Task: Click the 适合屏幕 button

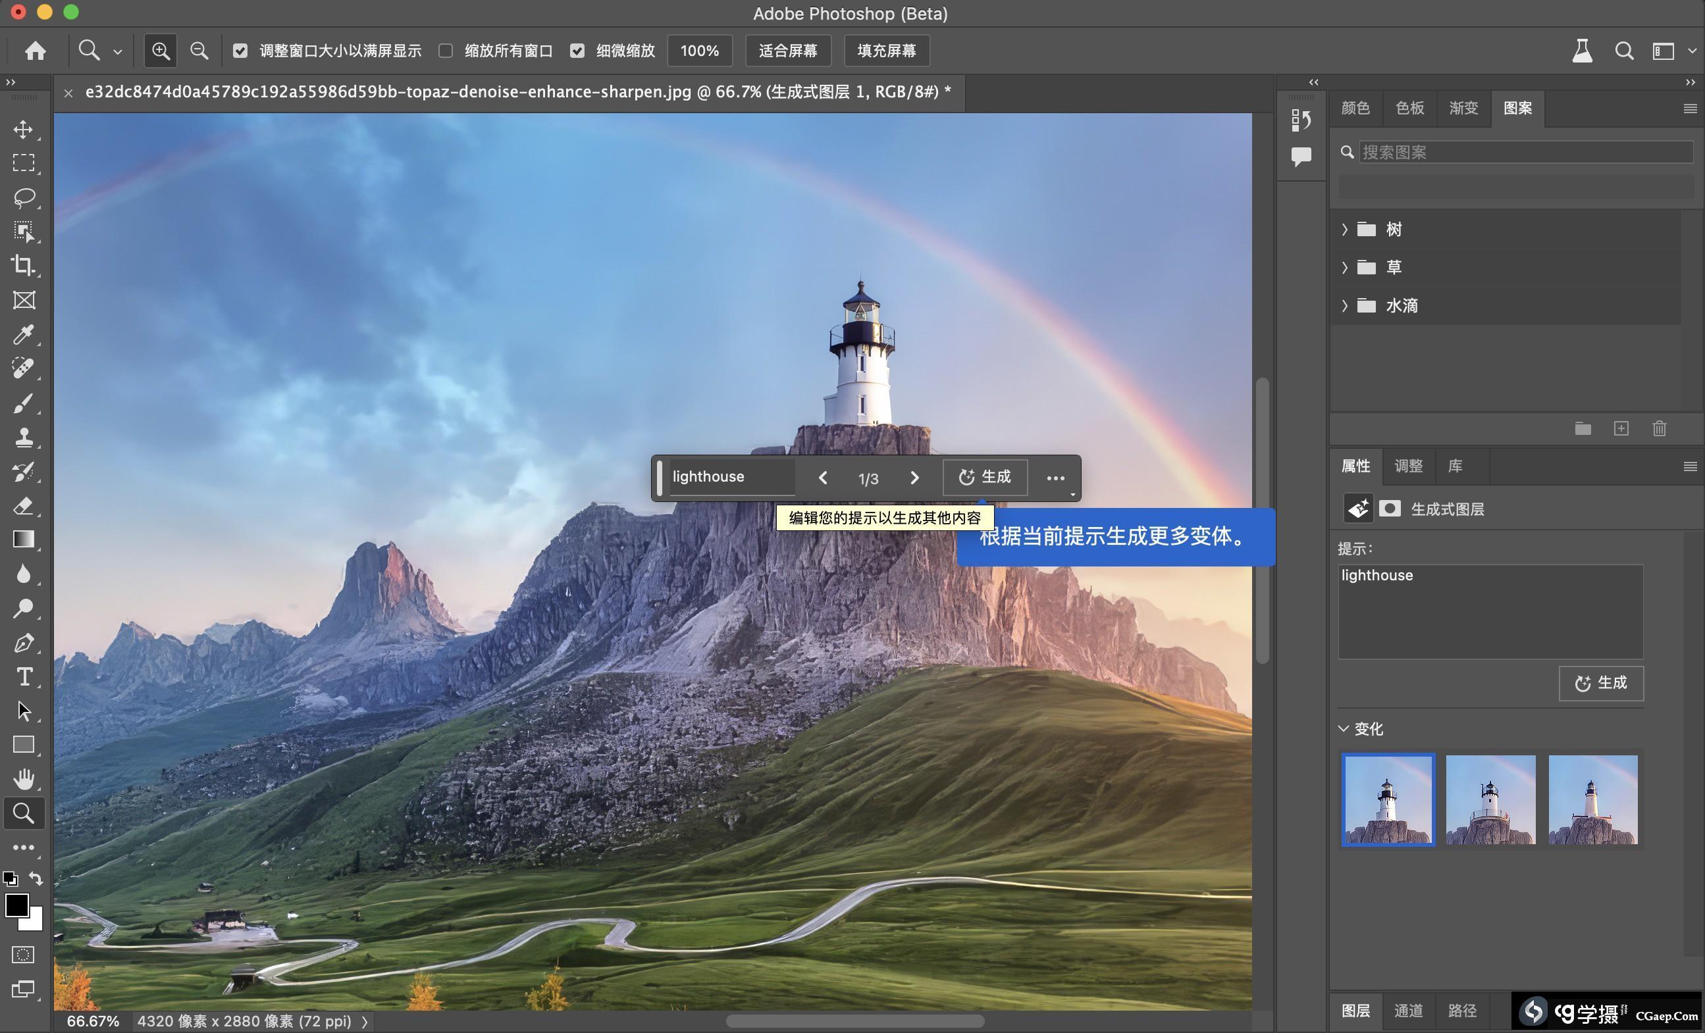Action: point(787,51)
